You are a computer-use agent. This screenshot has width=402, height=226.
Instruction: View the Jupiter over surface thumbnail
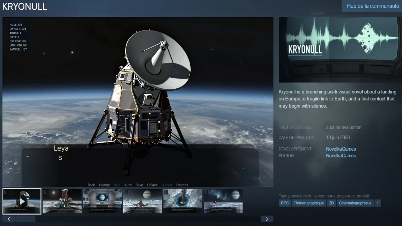tap(143, 201)
